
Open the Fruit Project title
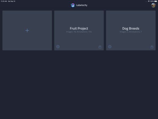(79, 28)
